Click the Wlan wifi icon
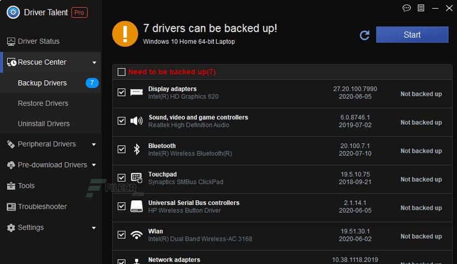This screenshot has width=457, height=264. [x=137, y=235]
